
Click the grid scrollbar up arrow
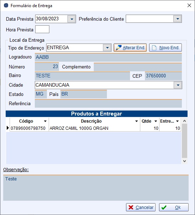click(184, 121)
